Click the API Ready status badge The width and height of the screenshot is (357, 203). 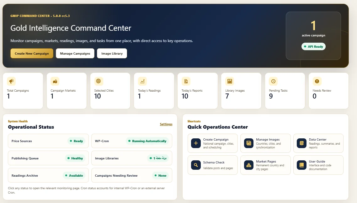[x=313, y=46]
